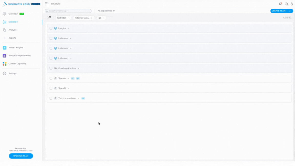The height and width of the screenshot is (166, 295).
Task: Go to Overview in sidebar
Action: (13, 14)
